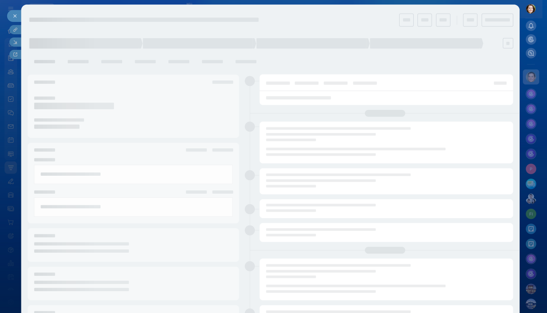Open the highlighted man's avatar chat
Screen dimensions: 547x313
tap(531, 77)
